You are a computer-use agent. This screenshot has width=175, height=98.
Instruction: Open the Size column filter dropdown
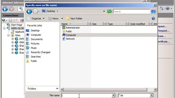(x=105, y=24)
